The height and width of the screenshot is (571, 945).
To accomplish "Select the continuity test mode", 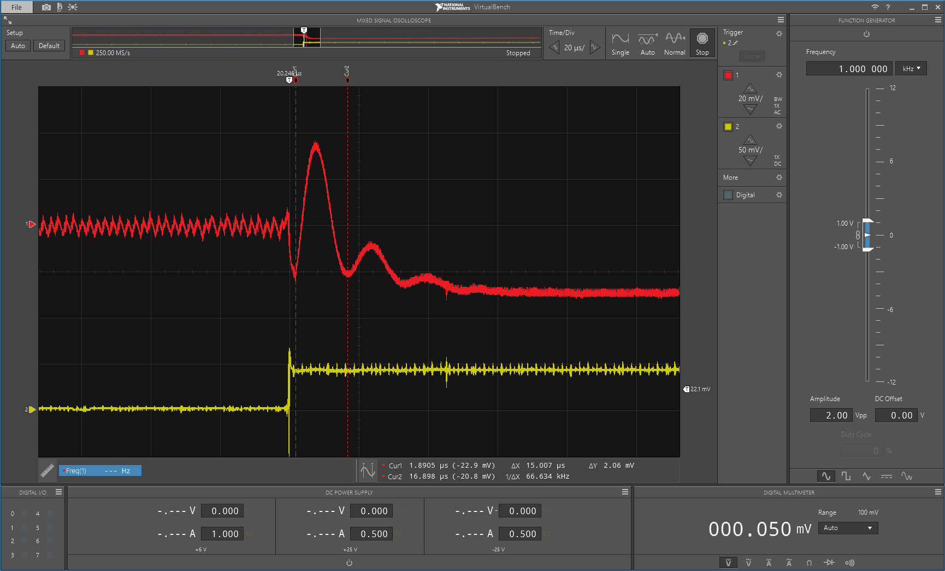I will pyautogui.click(x=849, y=562).
